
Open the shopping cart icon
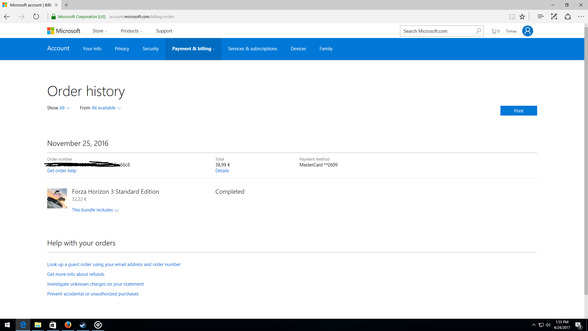tap(495, 31)
